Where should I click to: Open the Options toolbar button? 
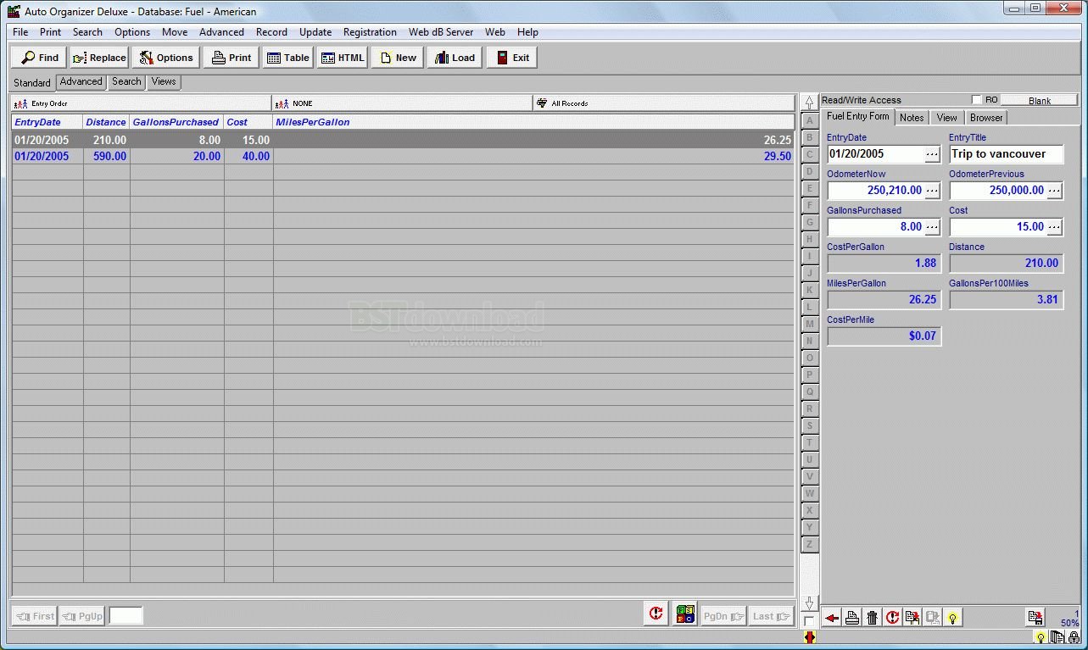(166, 58)
